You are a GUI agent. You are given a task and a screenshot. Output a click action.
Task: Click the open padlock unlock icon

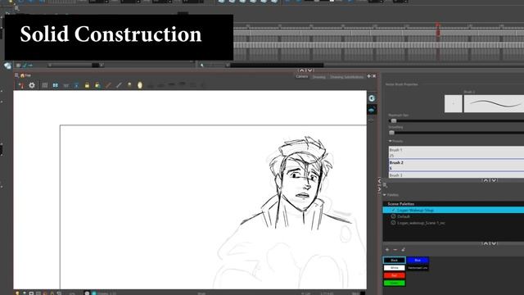[97, 85]
